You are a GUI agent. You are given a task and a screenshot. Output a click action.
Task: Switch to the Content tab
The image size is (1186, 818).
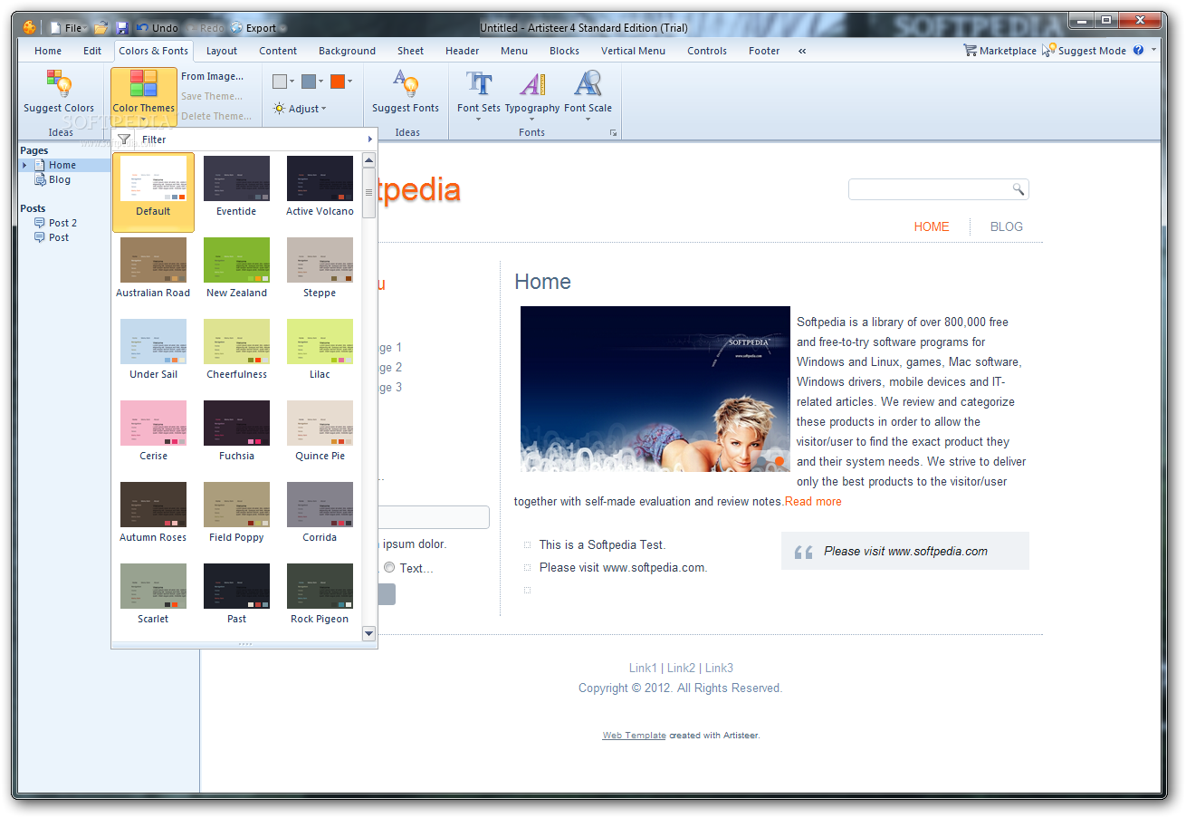coord(278,51)
